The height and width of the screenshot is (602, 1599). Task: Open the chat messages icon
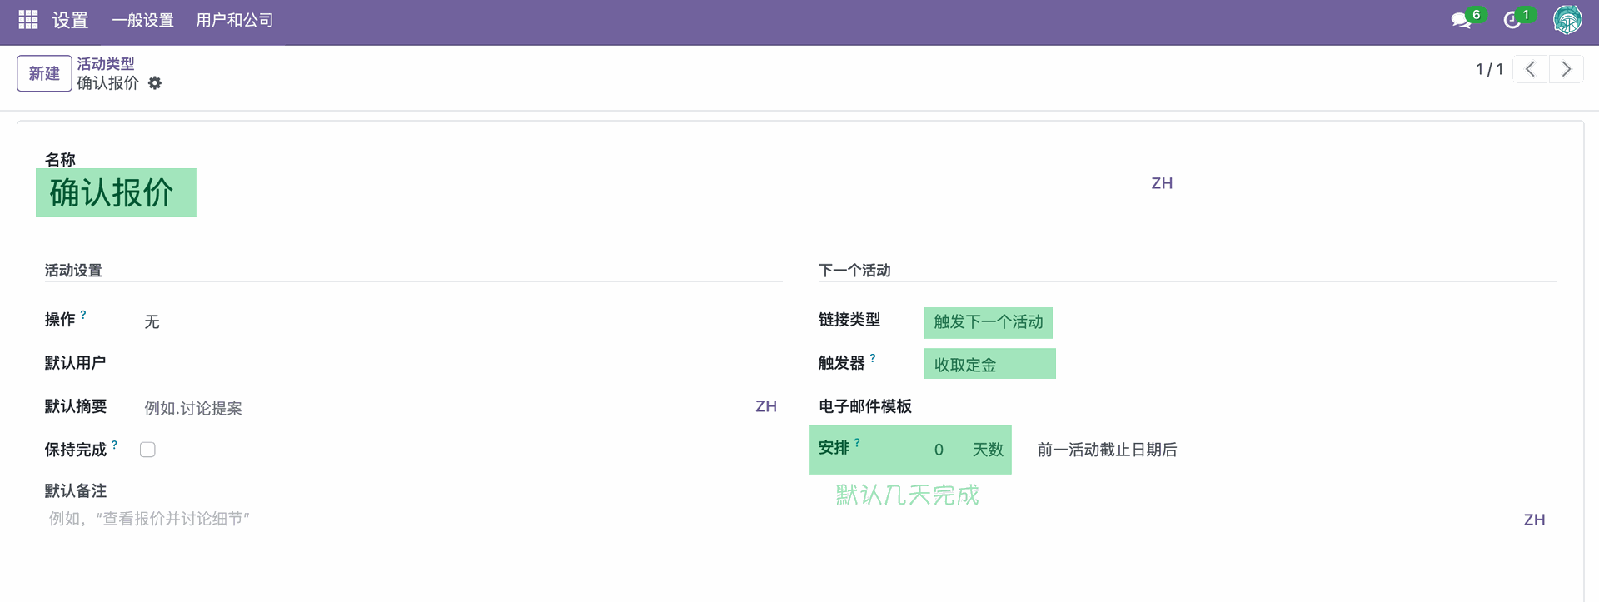click(1461, 20)
